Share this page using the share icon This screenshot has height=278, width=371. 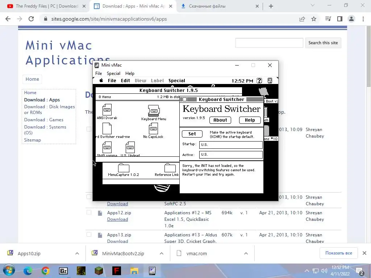coord(302,19)
